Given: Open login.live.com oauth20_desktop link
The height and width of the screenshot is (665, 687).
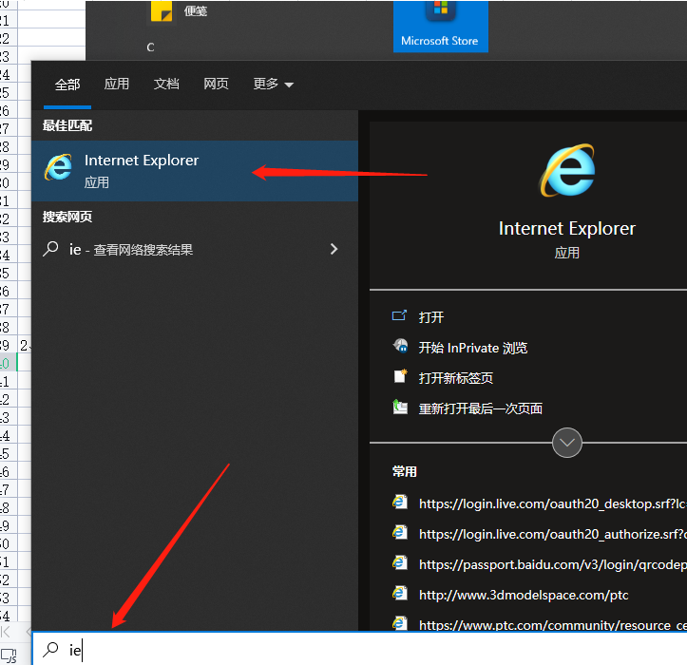Looking at the screenshot, I should pos(552,503).
